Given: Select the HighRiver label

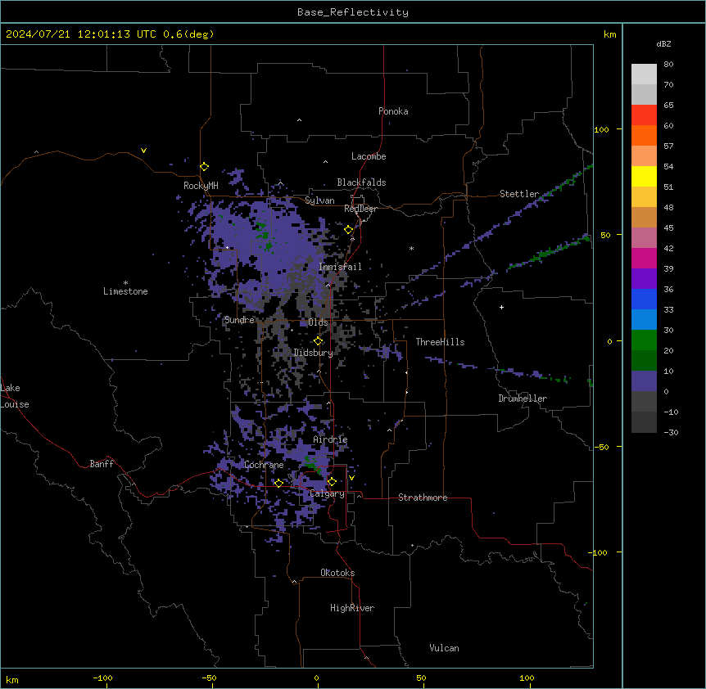Looking at the screenshot, I should coord(352,608).
